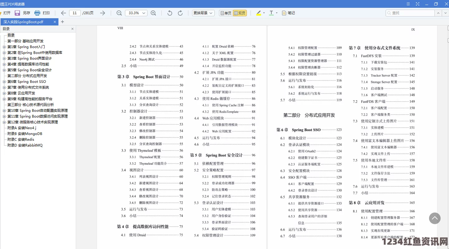Expand 第12章 微服务核心技术实现原理 node
This screenshot has width=449, height=249.
(4, 122)
